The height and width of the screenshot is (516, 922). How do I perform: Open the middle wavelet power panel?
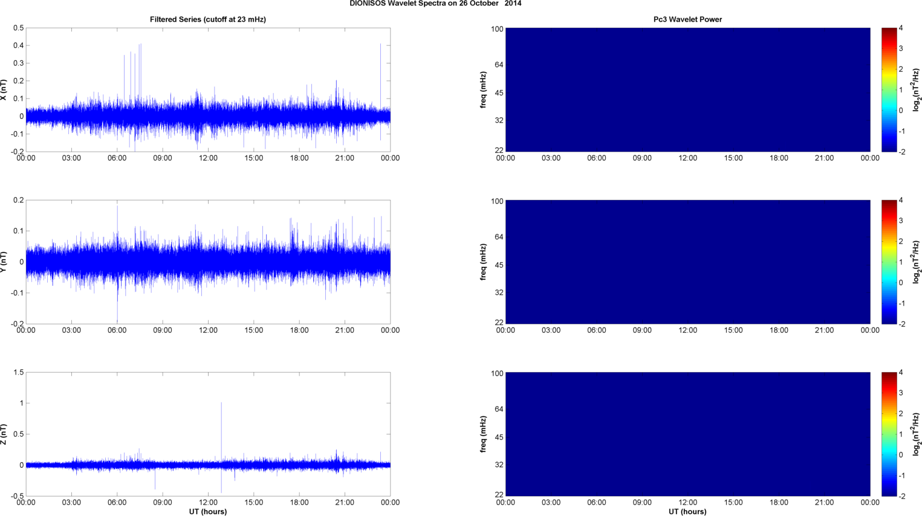[x=687, y=262]
